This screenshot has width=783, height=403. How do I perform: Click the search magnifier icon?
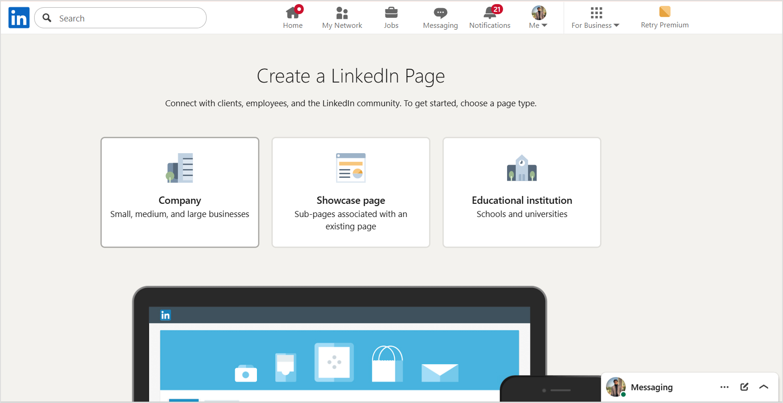pos(47,18)
